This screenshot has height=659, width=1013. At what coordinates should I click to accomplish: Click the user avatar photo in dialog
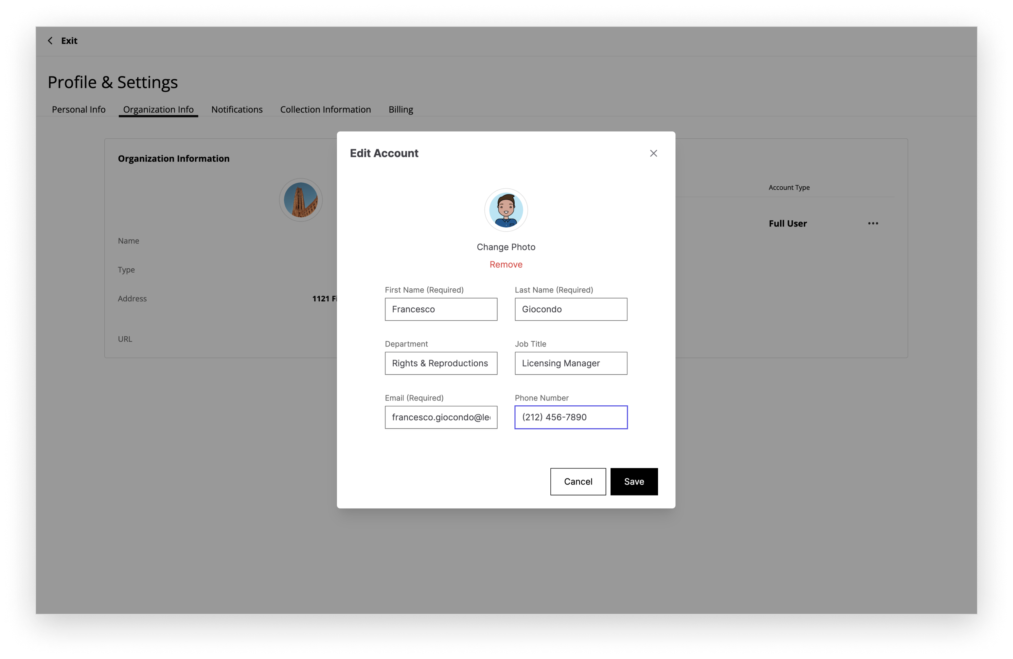click(506, 210)
